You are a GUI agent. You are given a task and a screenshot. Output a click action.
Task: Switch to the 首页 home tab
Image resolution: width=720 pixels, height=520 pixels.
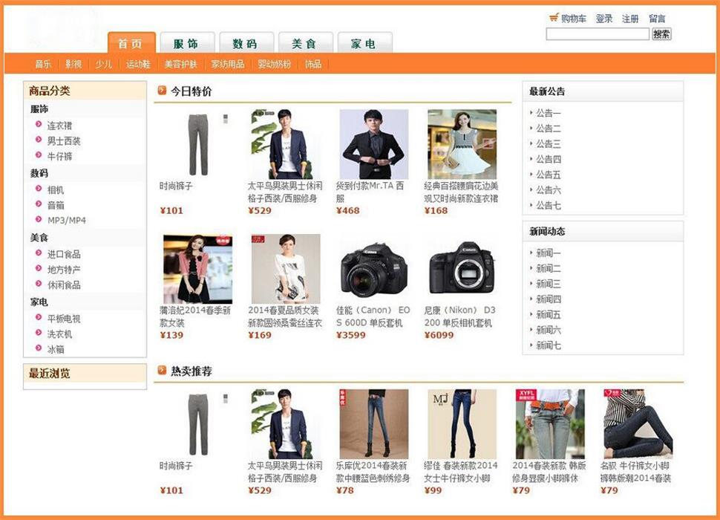coord(131,43)
